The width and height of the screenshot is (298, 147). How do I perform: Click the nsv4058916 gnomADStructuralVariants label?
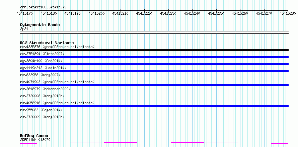[57, 103]
